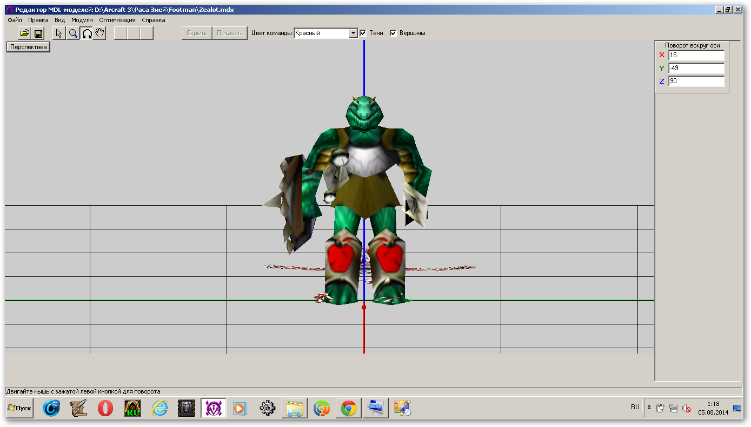Click the Save floppy disk icon
This screenshot has height=427, width=751.
click(38, 33)
